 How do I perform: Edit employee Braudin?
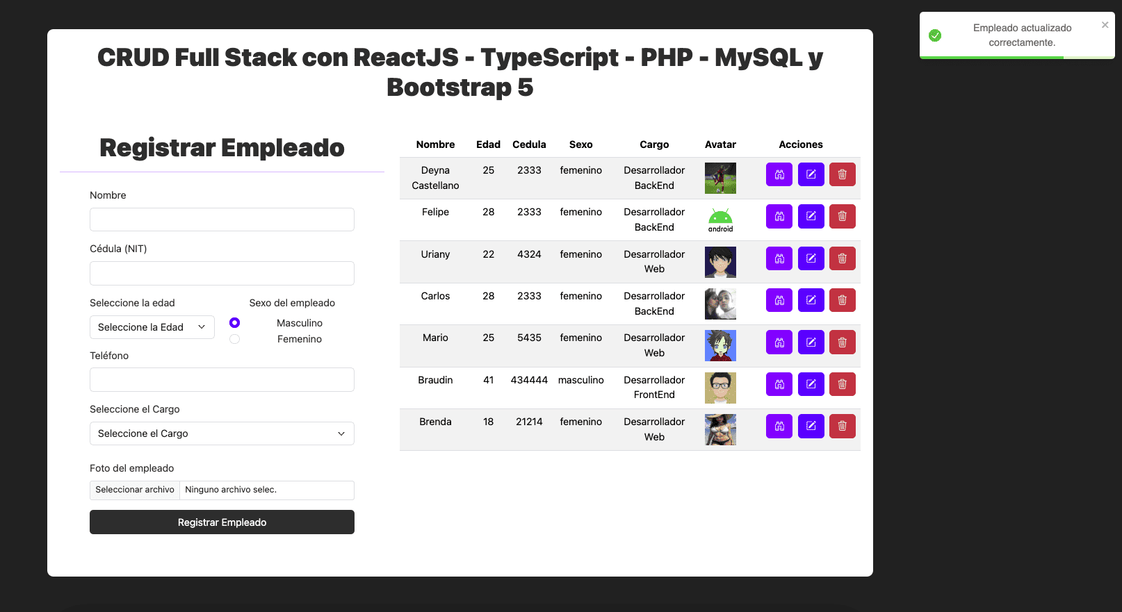click(811, 384)
